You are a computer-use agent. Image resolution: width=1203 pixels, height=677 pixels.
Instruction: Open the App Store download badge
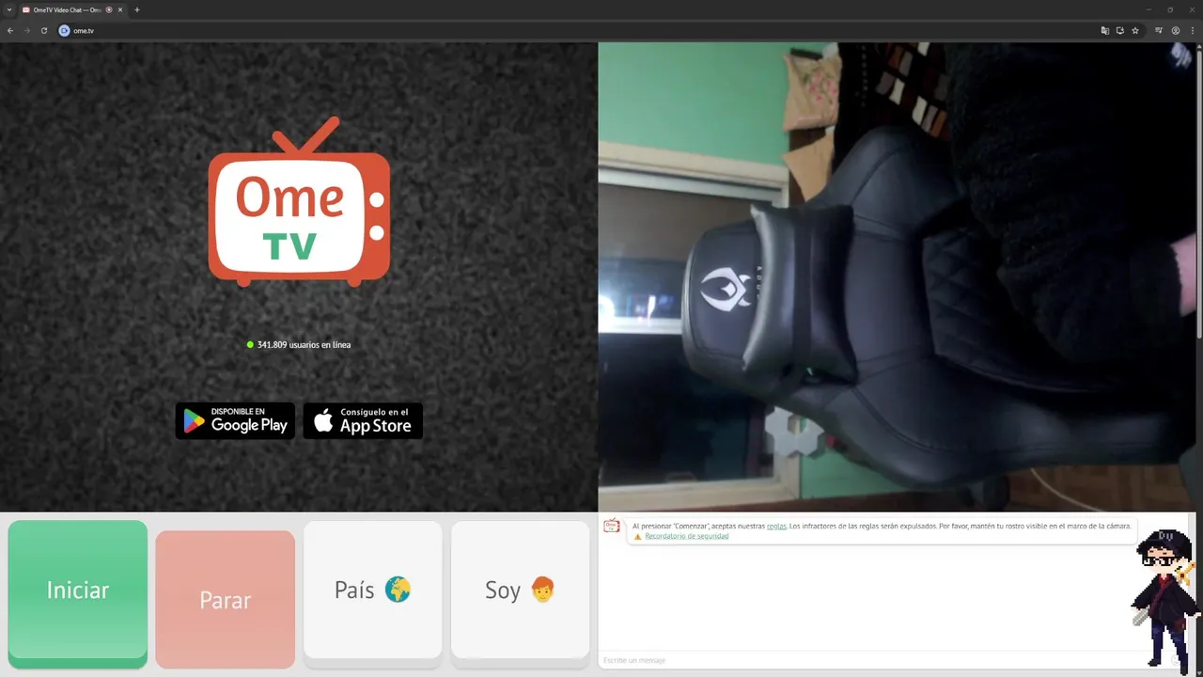[363, 420]
